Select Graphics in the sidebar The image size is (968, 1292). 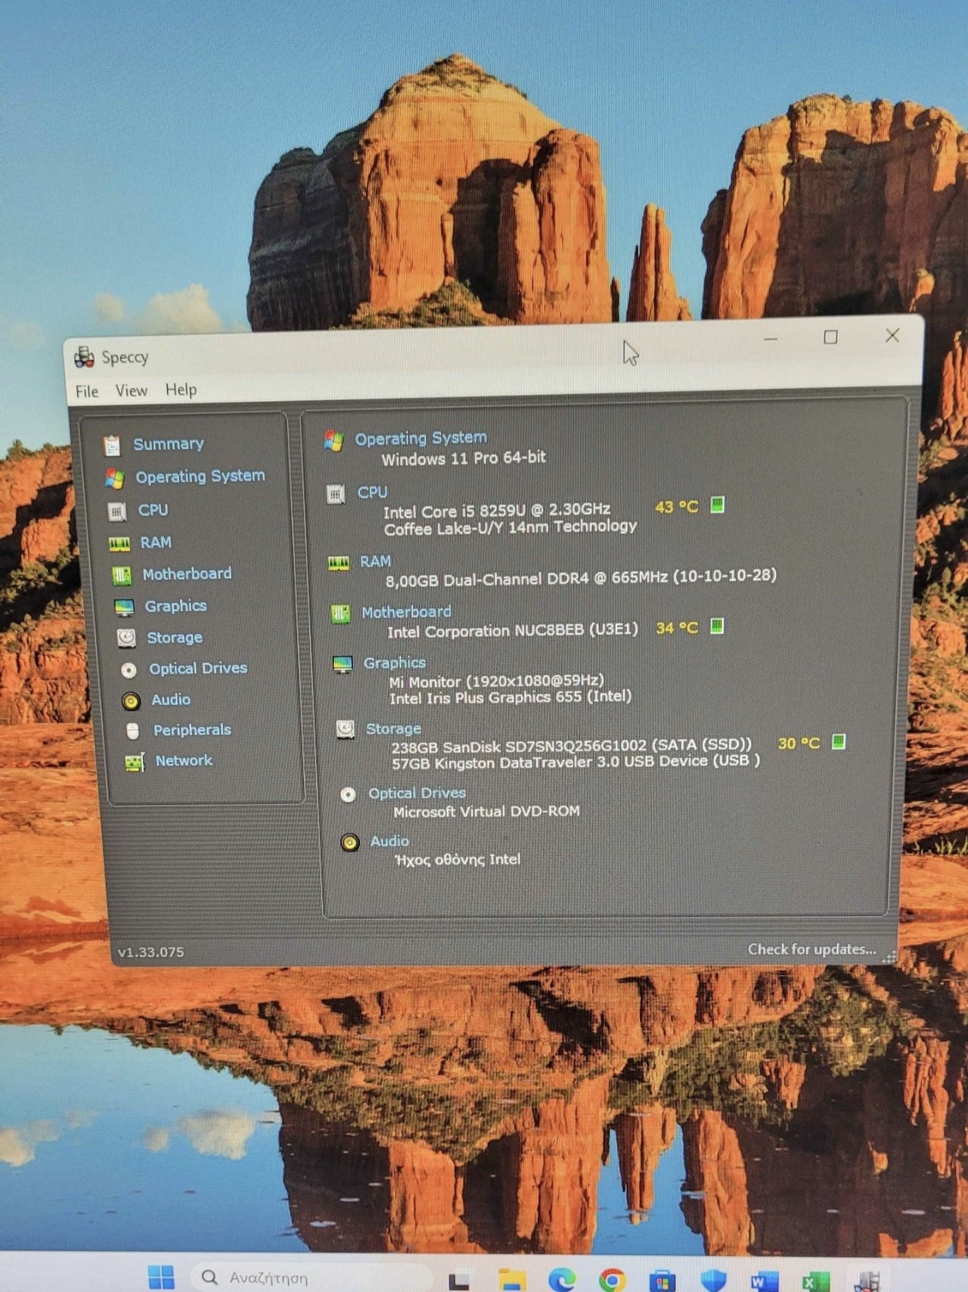click(x=175, y=606)
